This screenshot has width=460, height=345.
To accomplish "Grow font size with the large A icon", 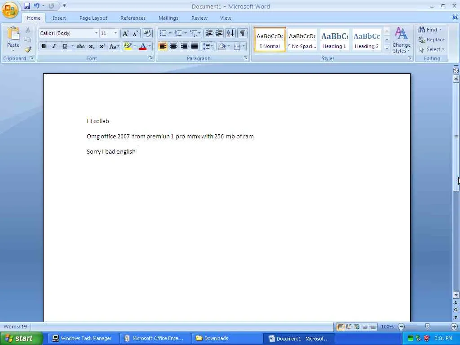I will click(126, 33).
